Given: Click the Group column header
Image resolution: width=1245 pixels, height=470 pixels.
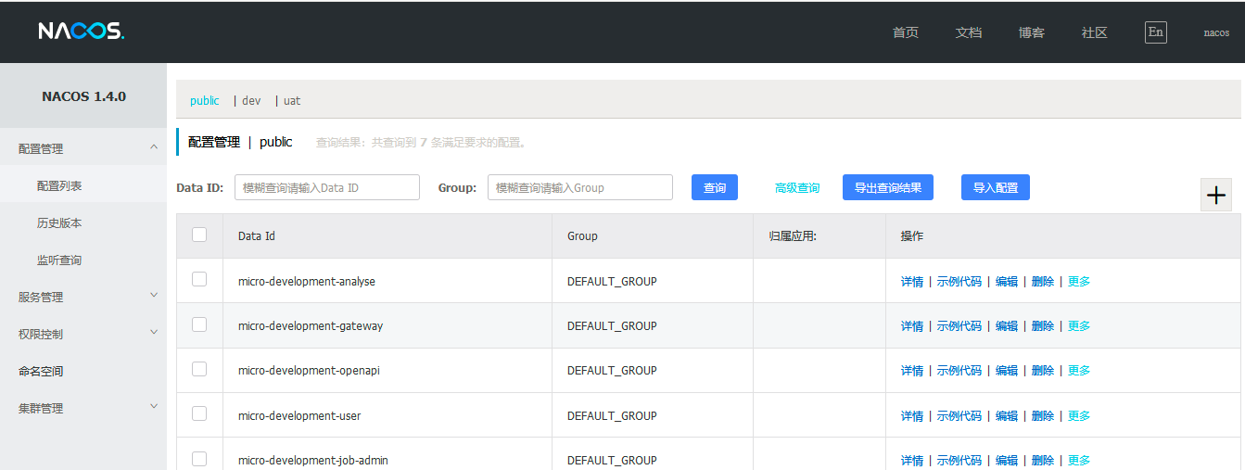Looking at the screenshot, I should tap(582, 235).
